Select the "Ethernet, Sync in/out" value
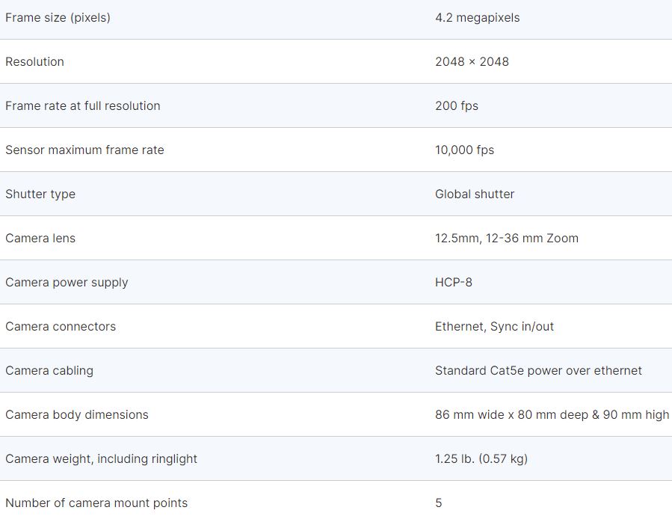This screenshot has height=522, width=672. (x=494, y=326)
